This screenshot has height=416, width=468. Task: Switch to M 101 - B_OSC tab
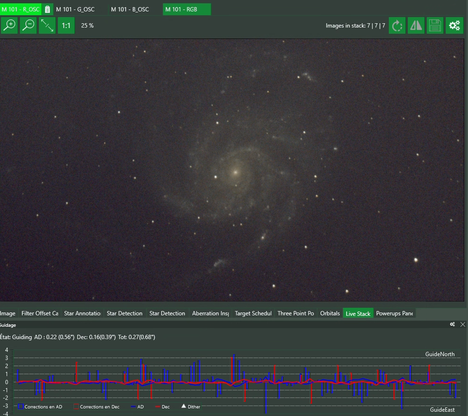(130, 9)
